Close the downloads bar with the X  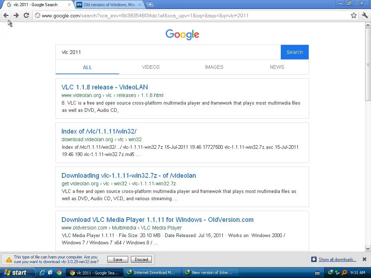364,259
